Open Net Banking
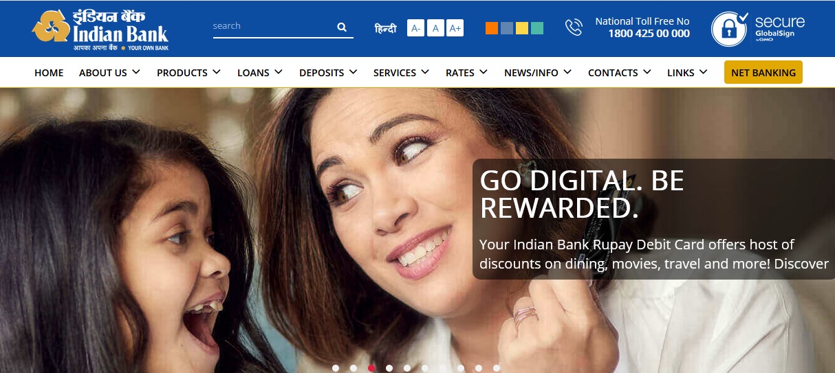 click(x=763, y=72)
